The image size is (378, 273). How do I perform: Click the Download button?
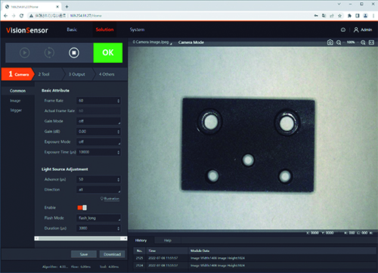point(112,254)
